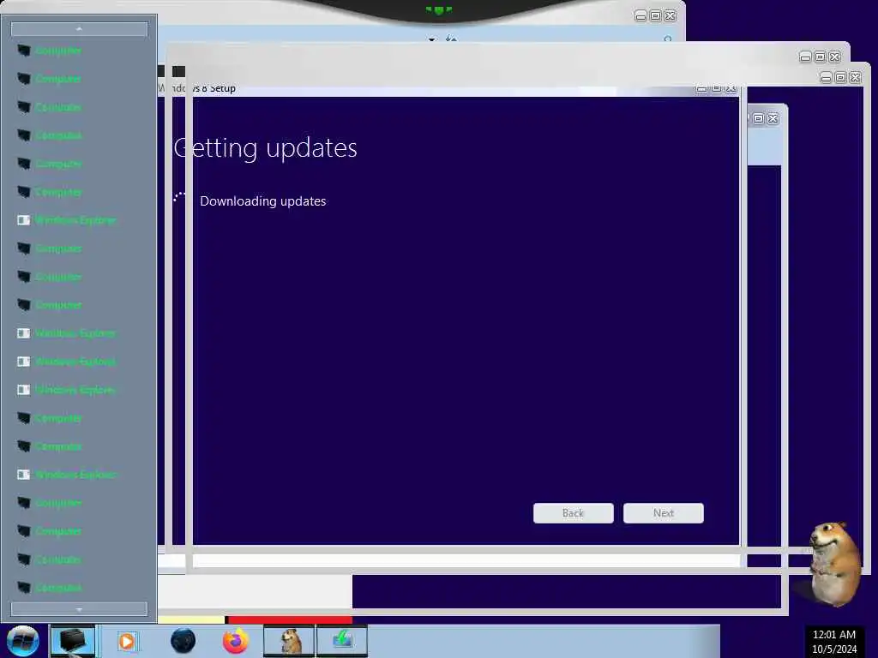Minimize the rear window containing the search magnifier
Screen dimensions: 878x658
click(x=640, y=15)
